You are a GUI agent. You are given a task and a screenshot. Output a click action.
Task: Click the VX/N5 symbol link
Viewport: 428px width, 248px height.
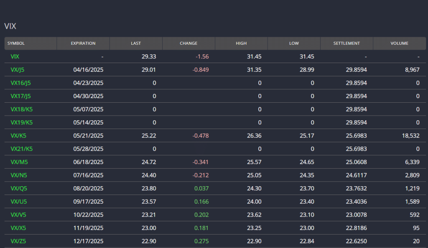tap(19, 175)
